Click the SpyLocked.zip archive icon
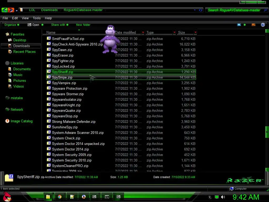Viewport: 269px width, 202px height. pos(49,66)
